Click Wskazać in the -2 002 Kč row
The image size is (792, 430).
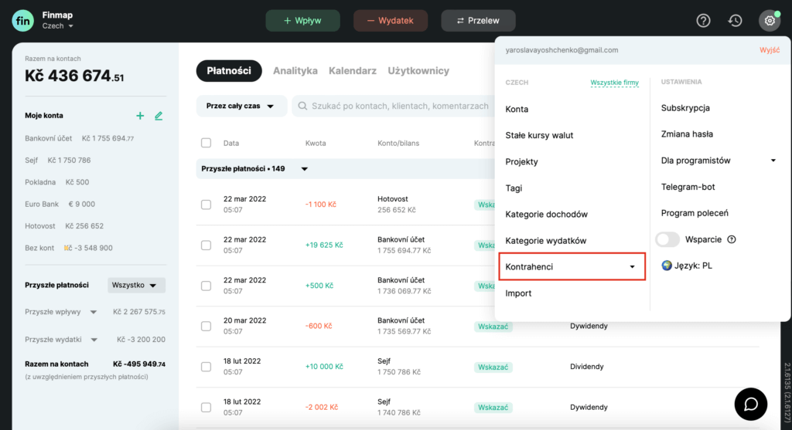point(493,408)
